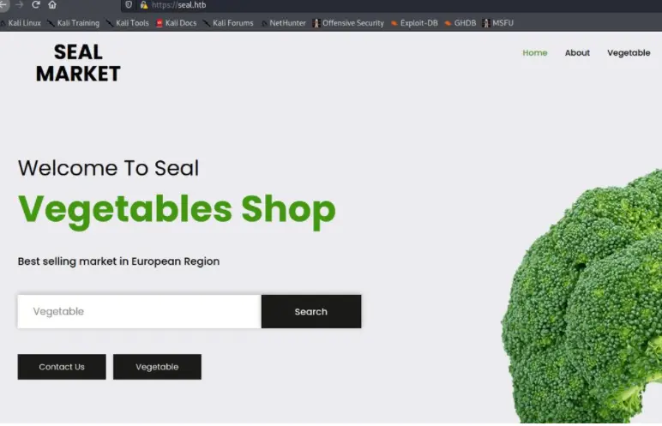Open the tracking protection shield icon
Screen dimensions: 662x426
(x=129, y=4)
